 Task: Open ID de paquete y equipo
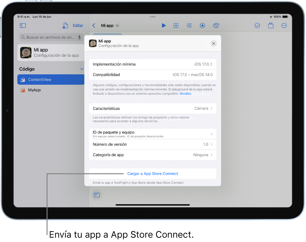[x=153, y=134]
